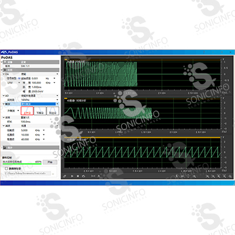Tick the data save checkbox above the path
The height and width of the screenshot is (235, 235).
[x=6, y=169]
